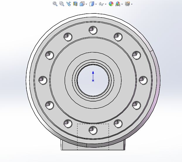Click the Hide/Show Items glasses icon
Image resolution: width=182 pixels, height=162 pixels.
click(x=101, y=4)
